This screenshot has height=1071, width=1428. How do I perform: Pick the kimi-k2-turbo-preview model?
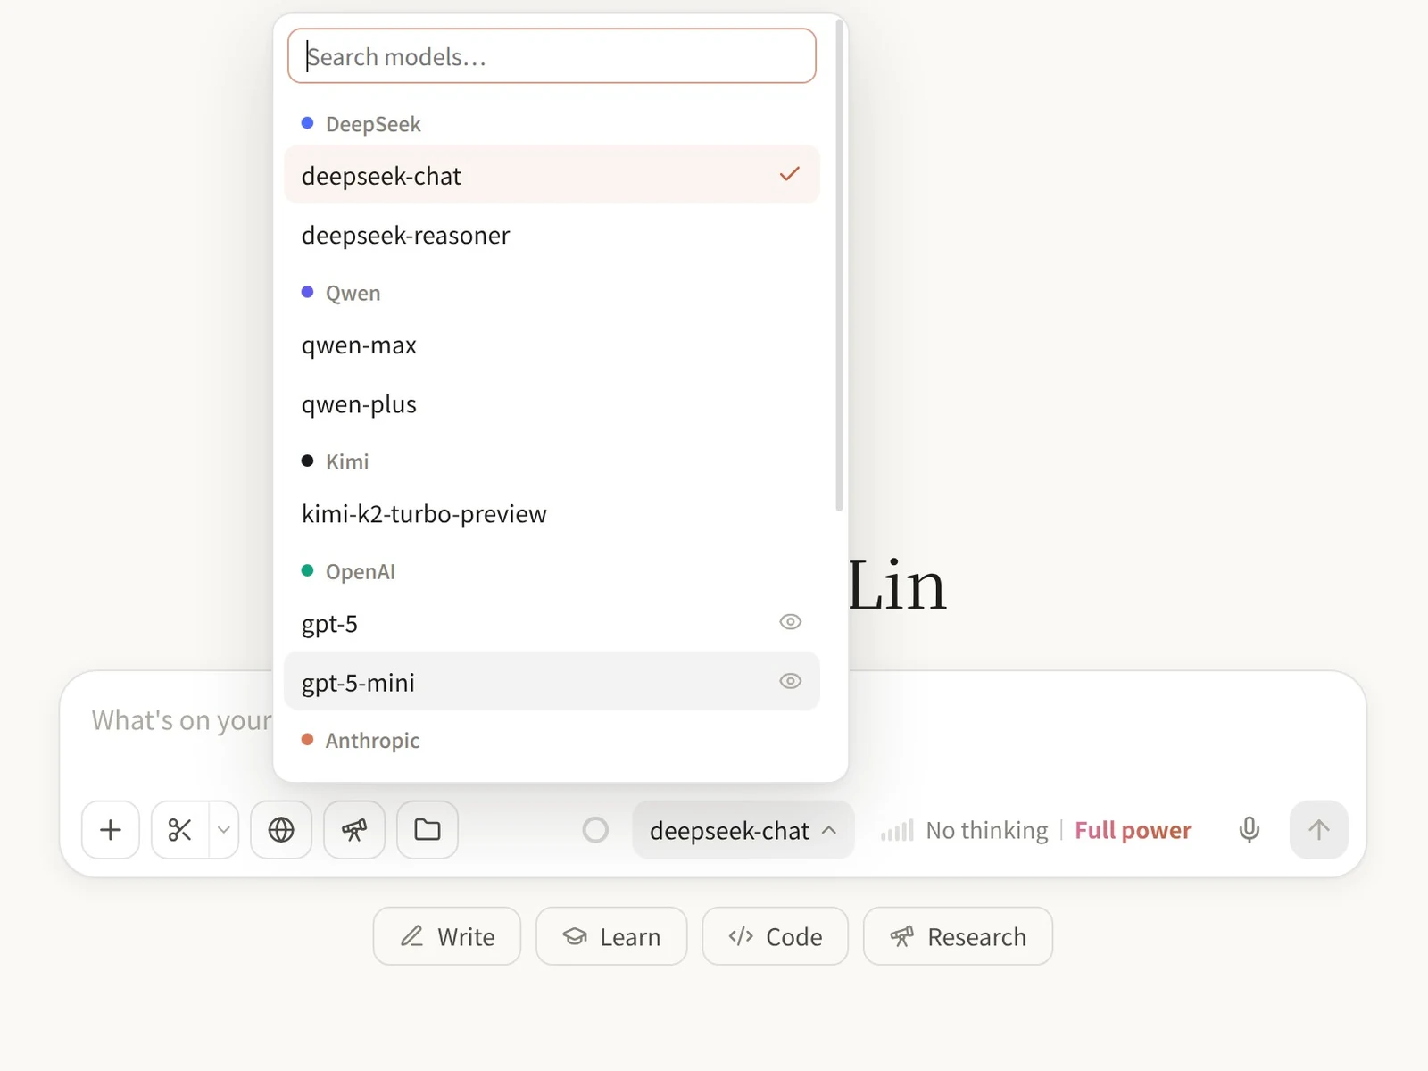pyautogui.click(x=552, y=513)
